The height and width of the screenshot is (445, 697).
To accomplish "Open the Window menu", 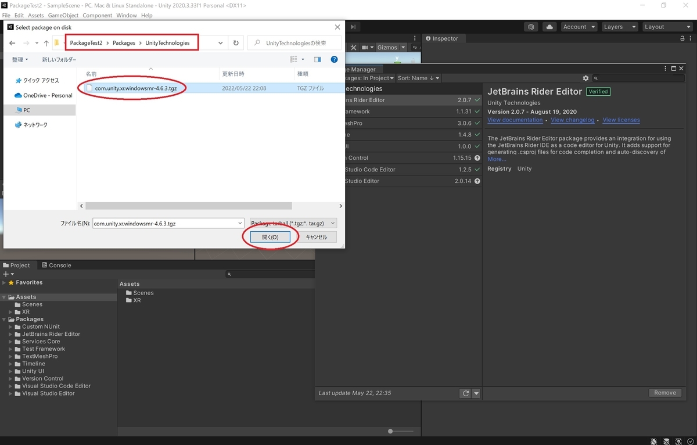I will (126, 15).
